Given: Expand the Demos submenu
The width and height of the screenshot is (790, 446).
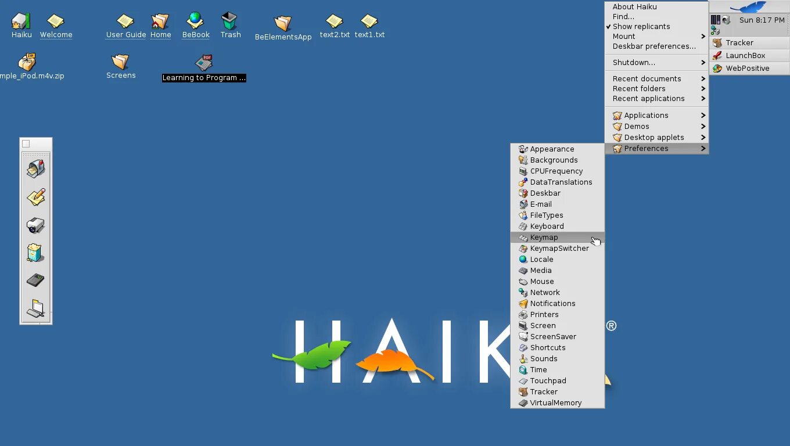Looking at the screenshot, I should click(656, 127).
